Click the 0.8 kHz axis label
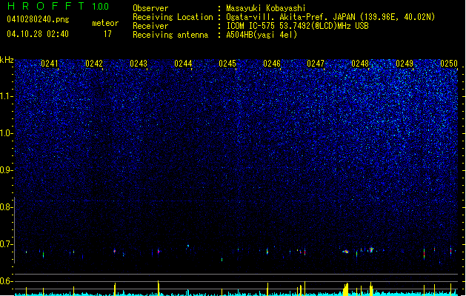 point(7,207)
